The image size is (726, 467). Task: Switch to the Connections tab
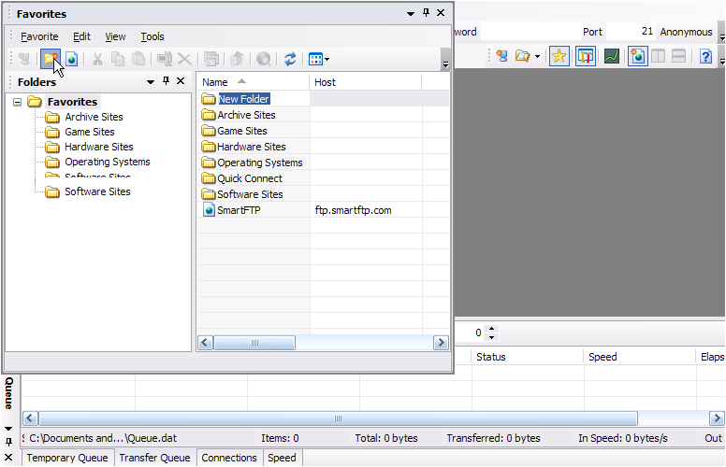pyautogui.click(x=228, y=458)
